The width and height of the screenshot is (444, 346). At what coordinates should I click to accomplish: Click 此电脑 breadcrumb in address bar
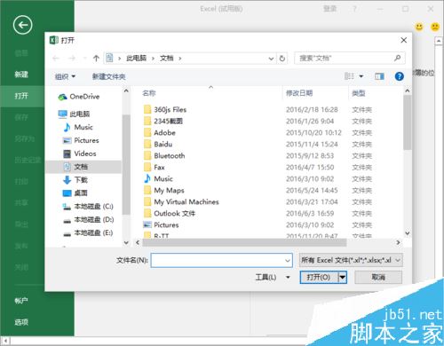[137, 59]
